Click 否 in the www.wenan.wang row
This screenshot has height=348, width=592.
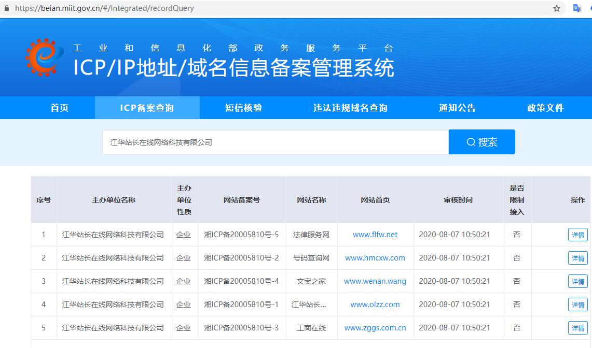tap(517, 281)
